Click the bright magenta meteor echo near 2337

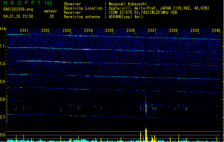pos(146,108)
